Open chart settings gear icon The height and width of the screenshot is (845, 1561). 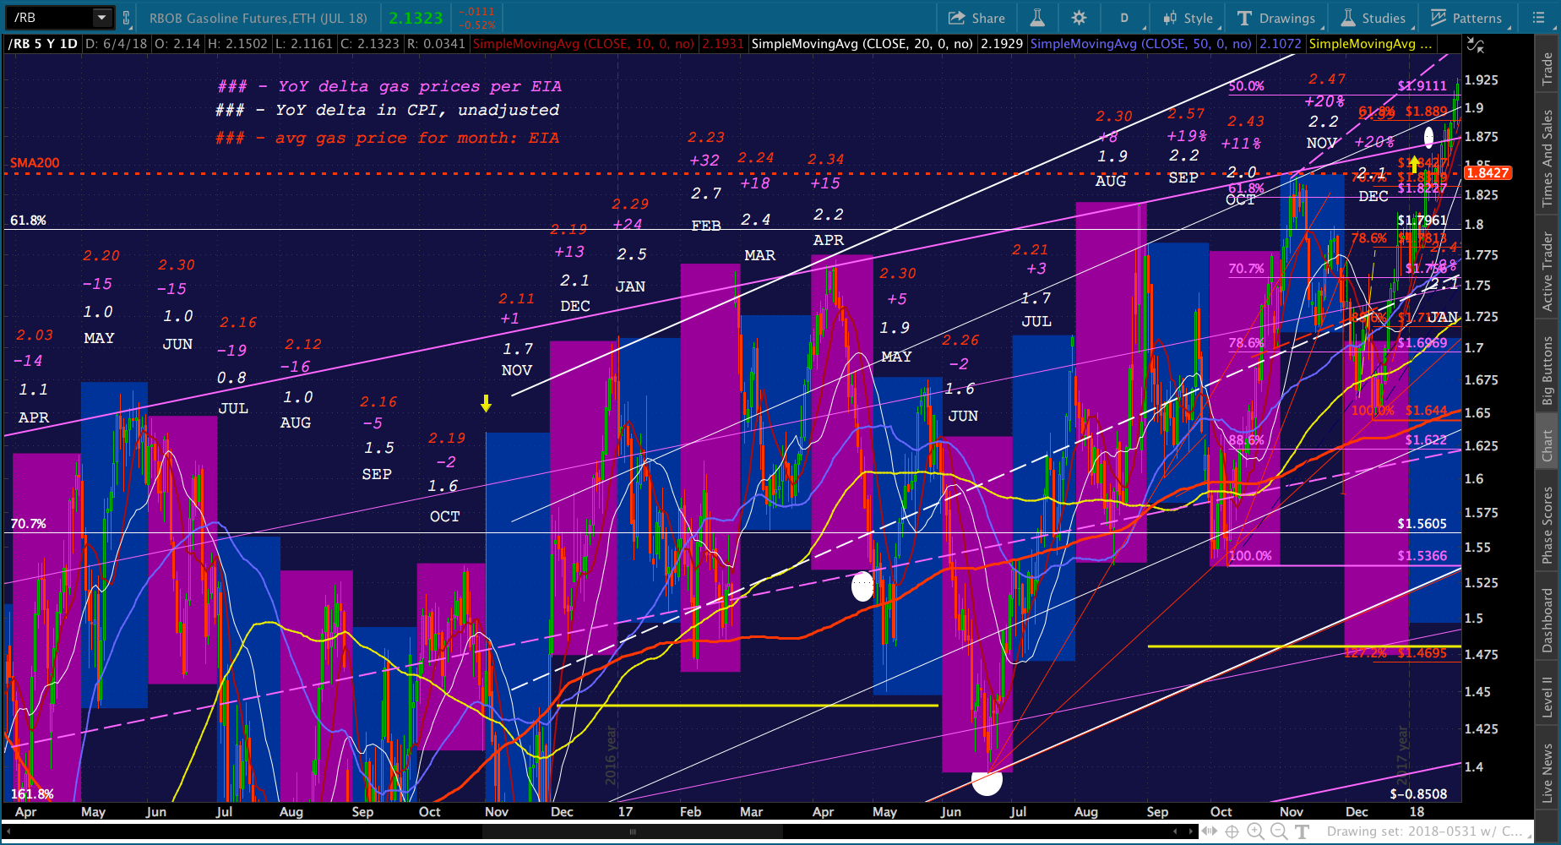pos(1079,18)
